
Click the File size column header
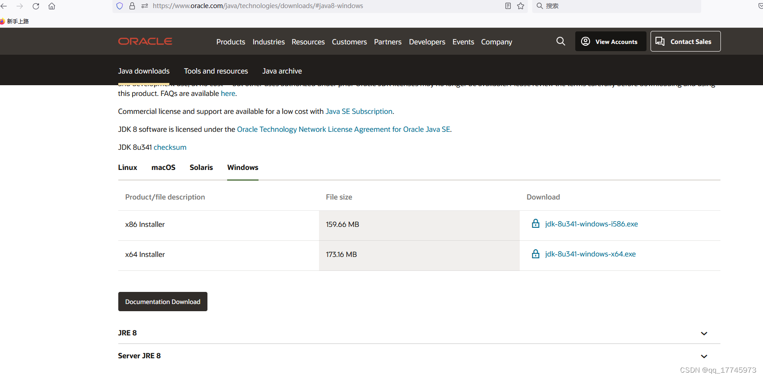339,197
